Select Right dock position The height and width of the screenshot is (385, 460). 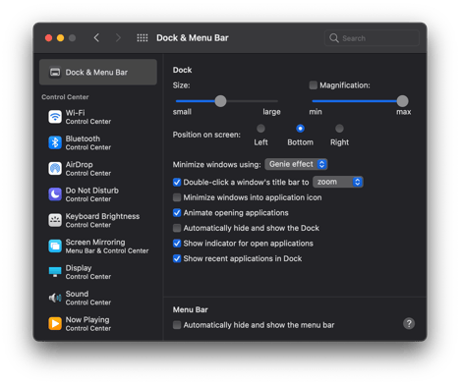click(339, 129)
